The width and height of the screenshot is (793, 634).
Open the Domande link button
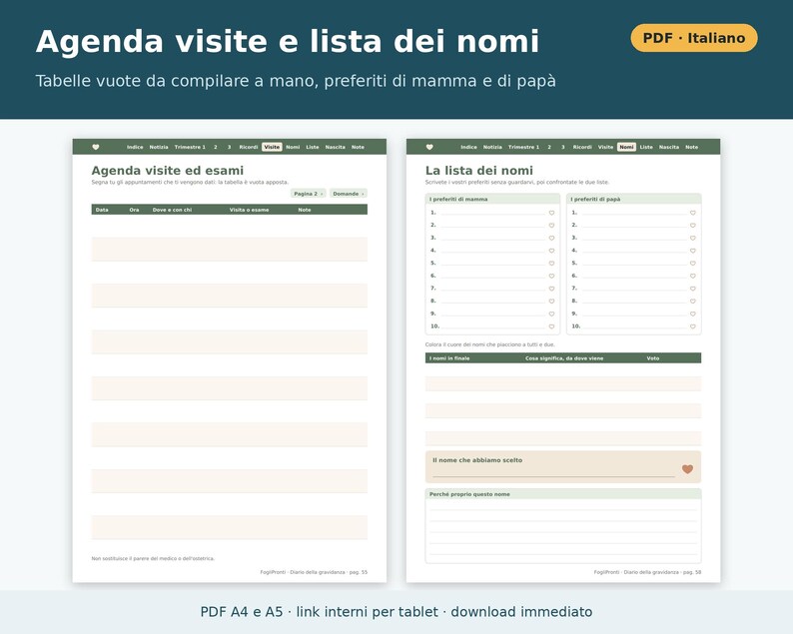(349, 194)
